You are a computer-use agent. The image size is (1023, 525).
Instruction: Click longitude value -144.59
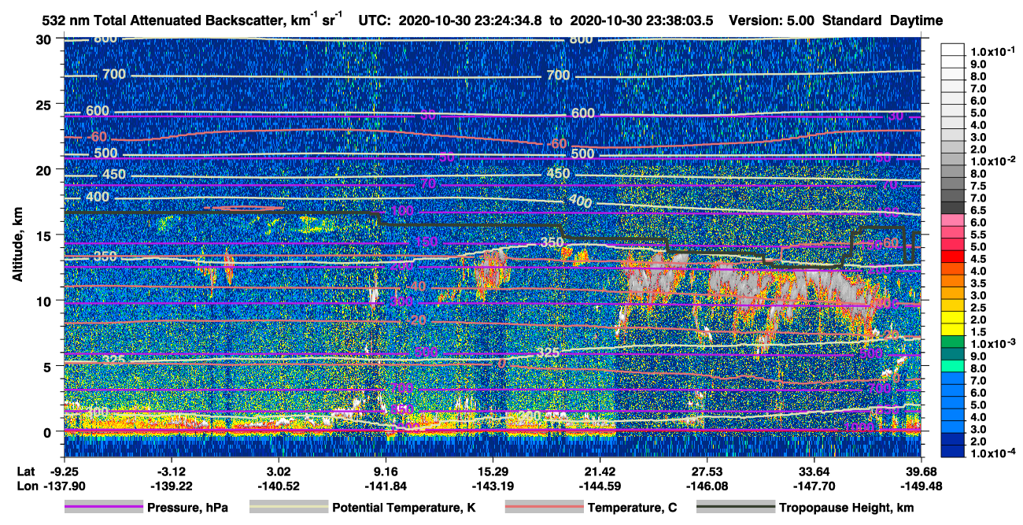point(600,486)
